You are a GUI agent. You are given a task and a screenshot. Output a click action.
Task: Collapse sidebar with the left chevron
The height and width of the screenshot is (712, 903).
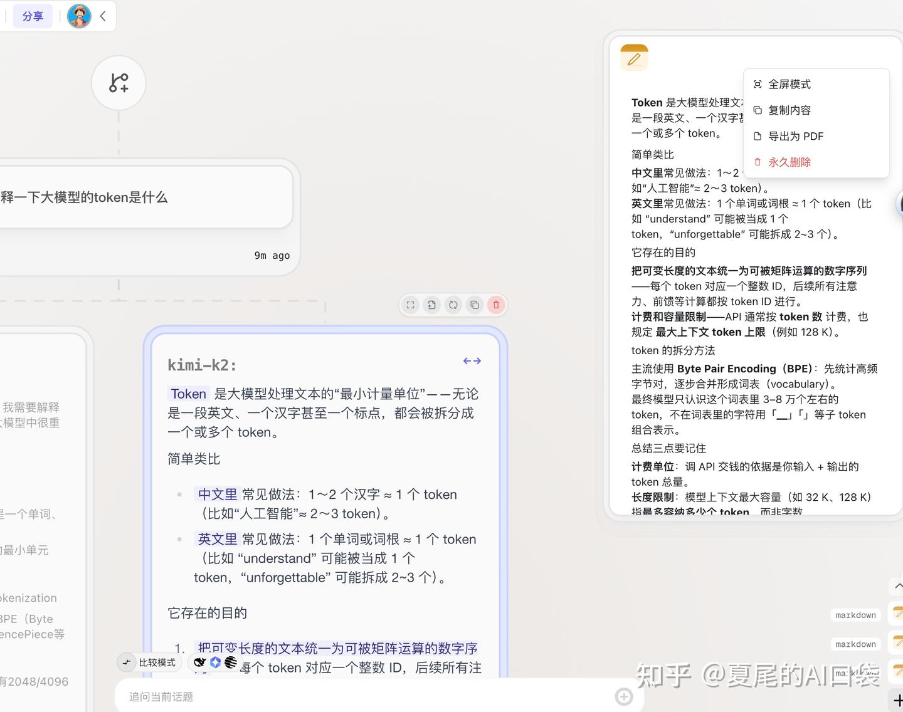(x=103, y=16)
